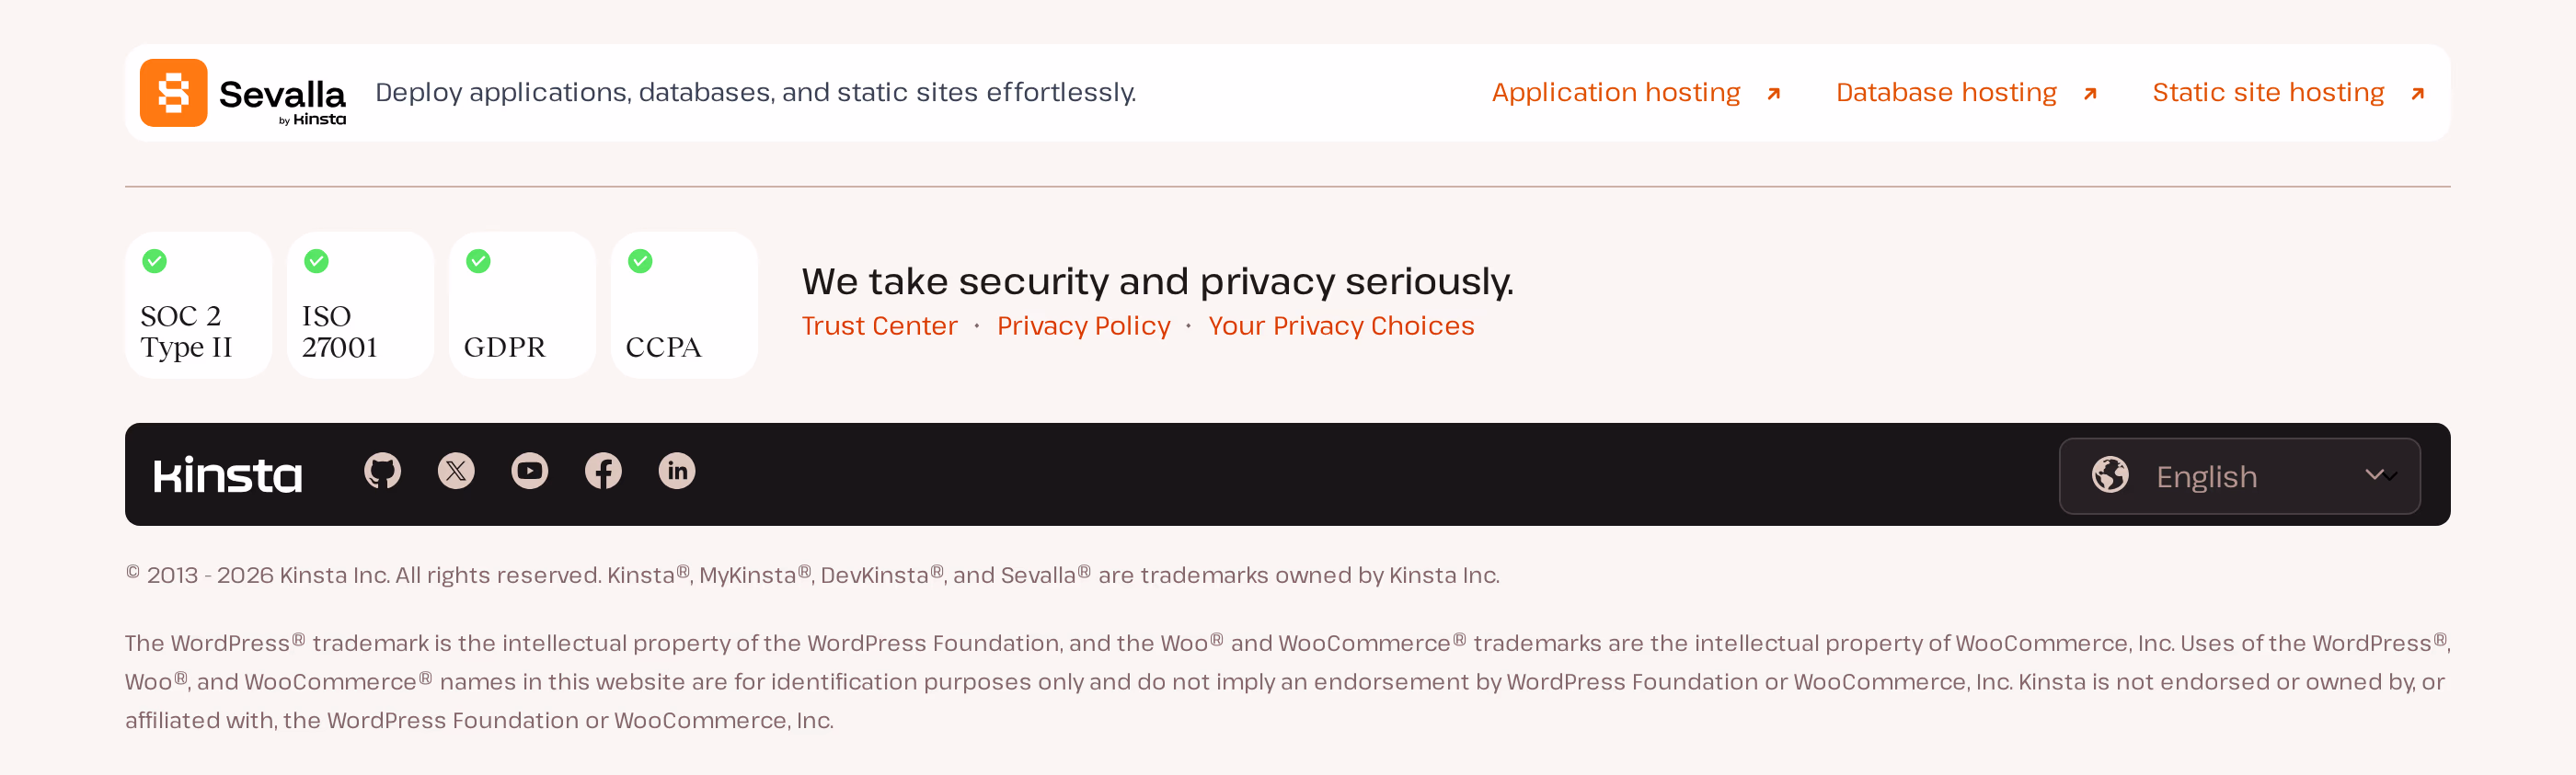Image resolution: width=2576 pixels, height=775 pixels.
Task: Click the arrow icon next to Application hosting
Action: coord(1774,94)
